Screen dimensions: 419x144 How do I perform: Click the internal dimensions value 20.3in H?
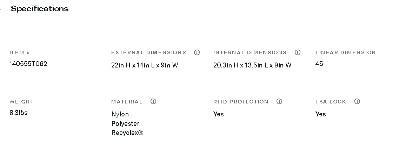click(x=252, y=65)
